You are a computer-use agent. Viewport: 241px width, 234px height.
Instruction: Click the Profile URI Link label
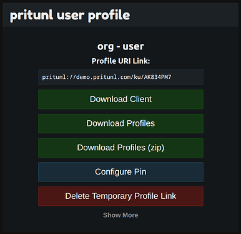(120, 61)
